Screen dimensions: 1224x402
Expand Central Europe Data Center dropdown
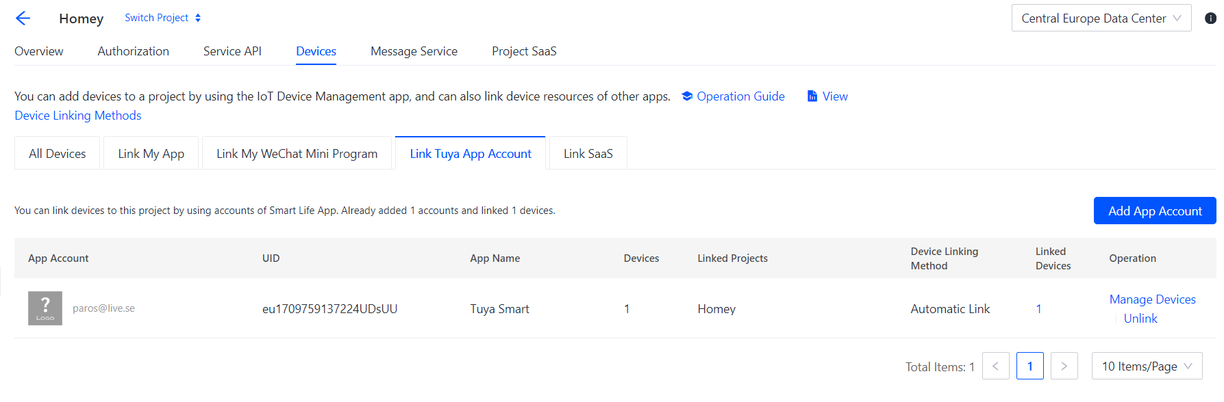tap(1101, 18)
